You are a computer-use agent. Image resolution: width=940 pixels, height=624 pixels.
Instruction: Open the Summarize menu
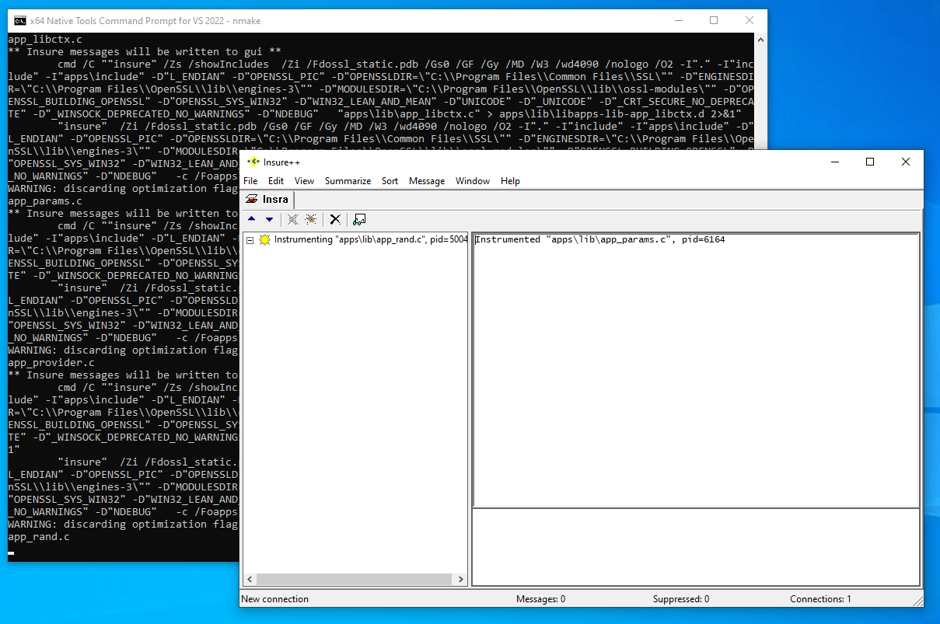348,180
